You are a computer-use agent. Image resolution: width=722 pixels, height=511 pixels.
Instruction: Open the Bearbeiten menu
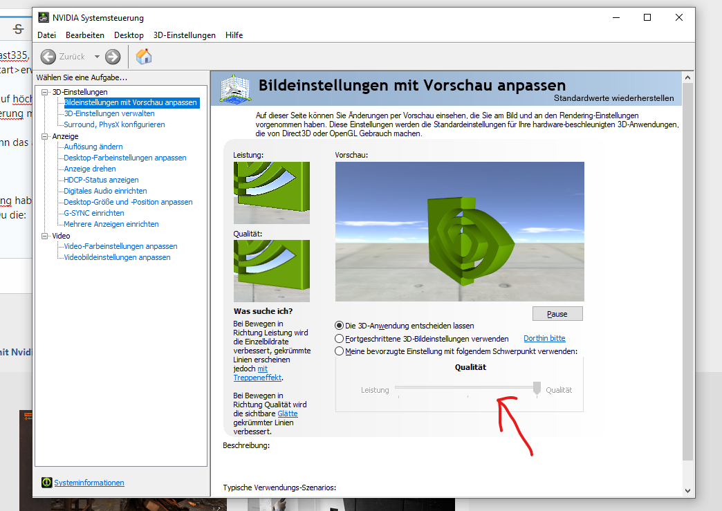click(x=85, y=35)
